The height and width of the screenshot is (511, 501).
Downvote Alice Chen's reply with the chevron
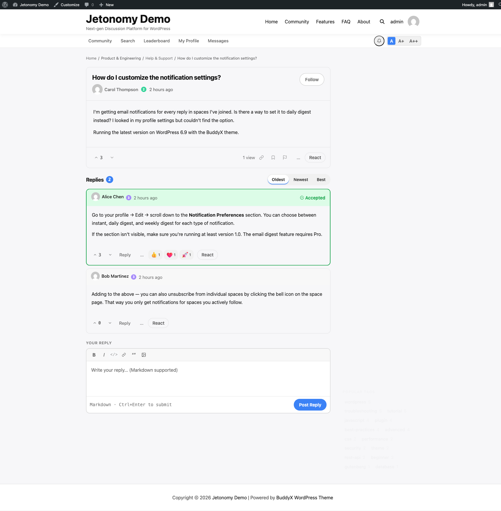110,255
